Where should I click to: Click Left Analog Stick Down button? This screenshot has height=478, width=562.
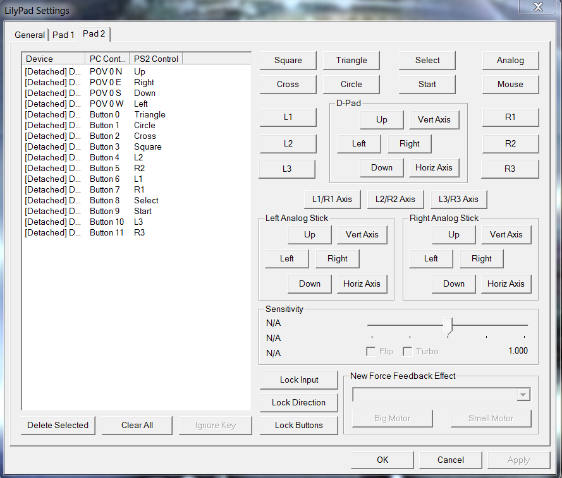[310, 284]
